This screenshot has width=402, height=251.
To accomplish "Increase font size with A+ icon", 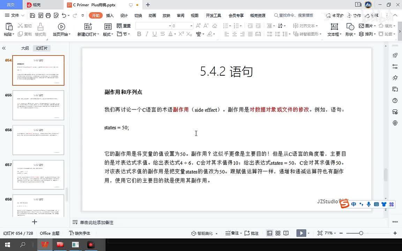I will pos(198,25).
